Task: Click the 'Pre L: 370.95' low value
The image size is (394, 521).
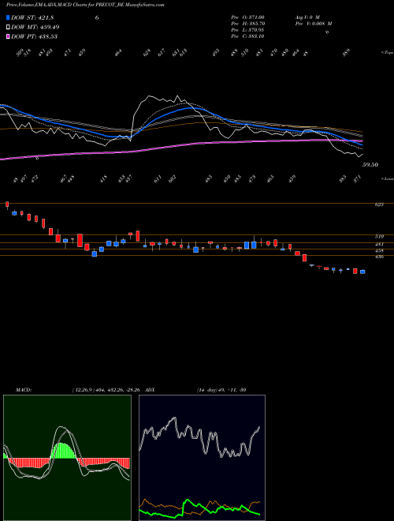Action: [247, 30]
